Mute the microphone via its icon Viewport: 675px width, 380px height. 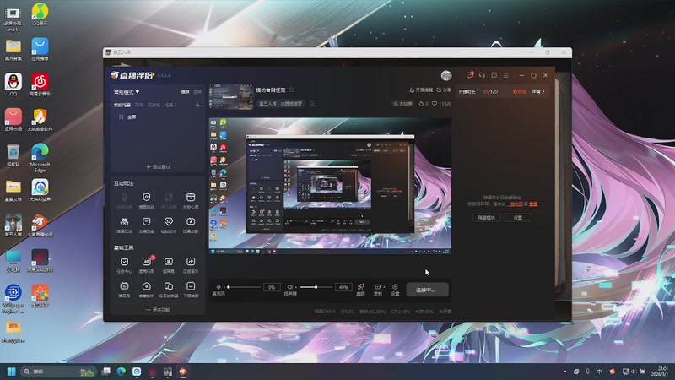[x=219, y=287]
